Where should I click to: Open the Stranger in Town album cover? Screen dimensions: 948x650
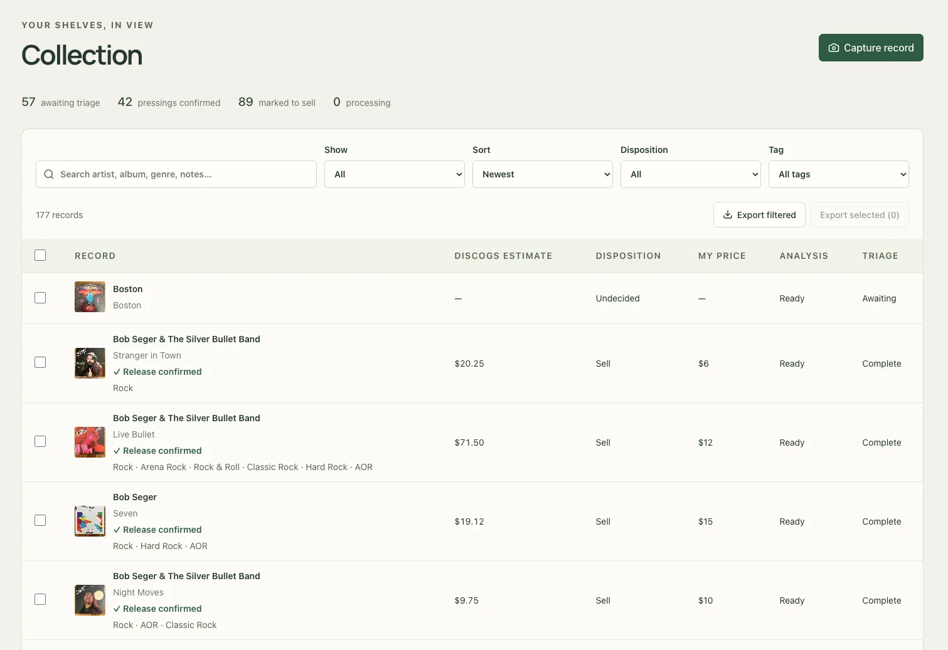click(x=90, y=363)
